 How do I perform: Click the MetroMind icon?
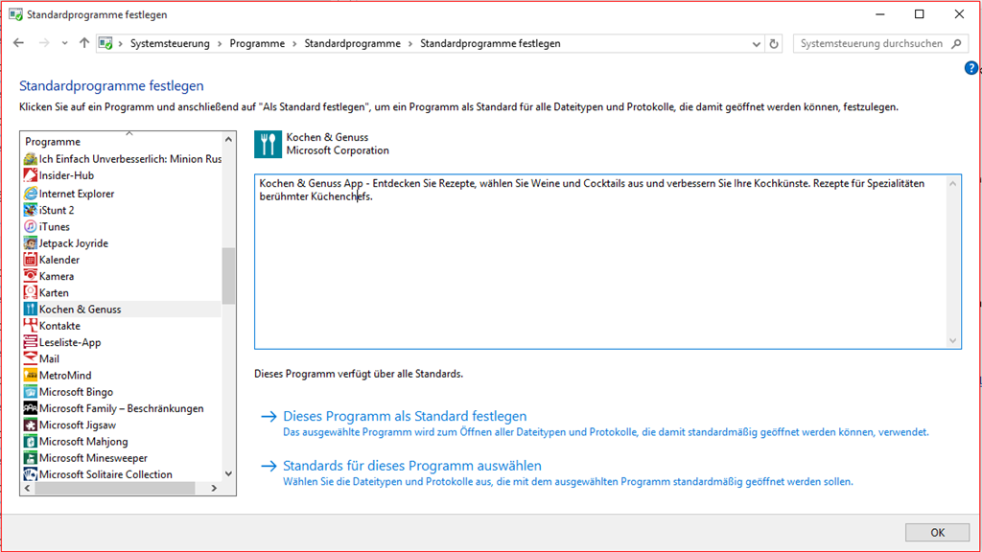[30, 376]
